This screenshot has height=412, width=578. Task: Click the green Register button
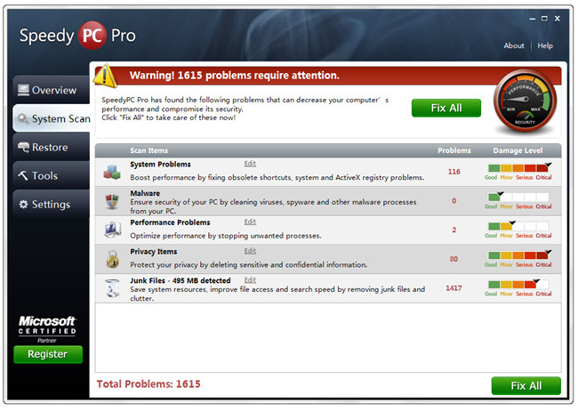click(x=48, y=354)
